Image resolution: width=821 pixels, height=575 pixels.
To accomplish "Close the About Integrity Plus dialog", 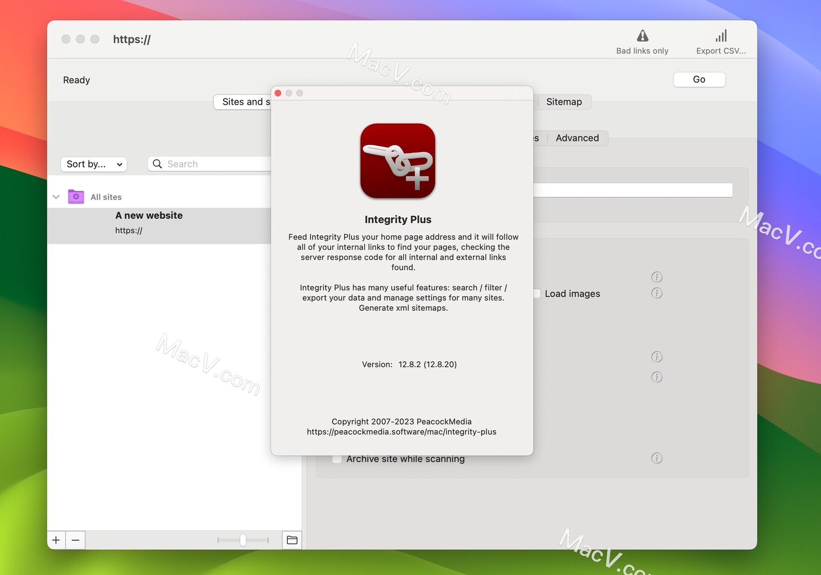I will point(278,93).
